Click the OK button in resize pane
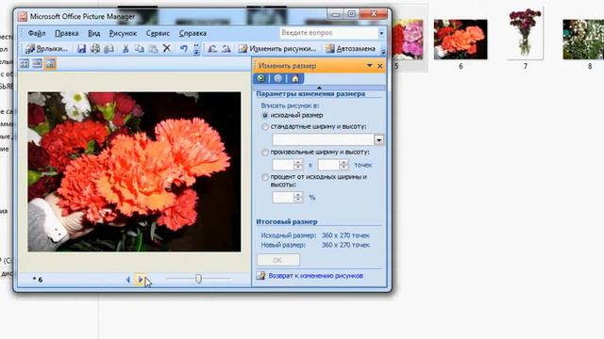Image resolution: width=604 pixels, height=339 pixels. [278, 260]
